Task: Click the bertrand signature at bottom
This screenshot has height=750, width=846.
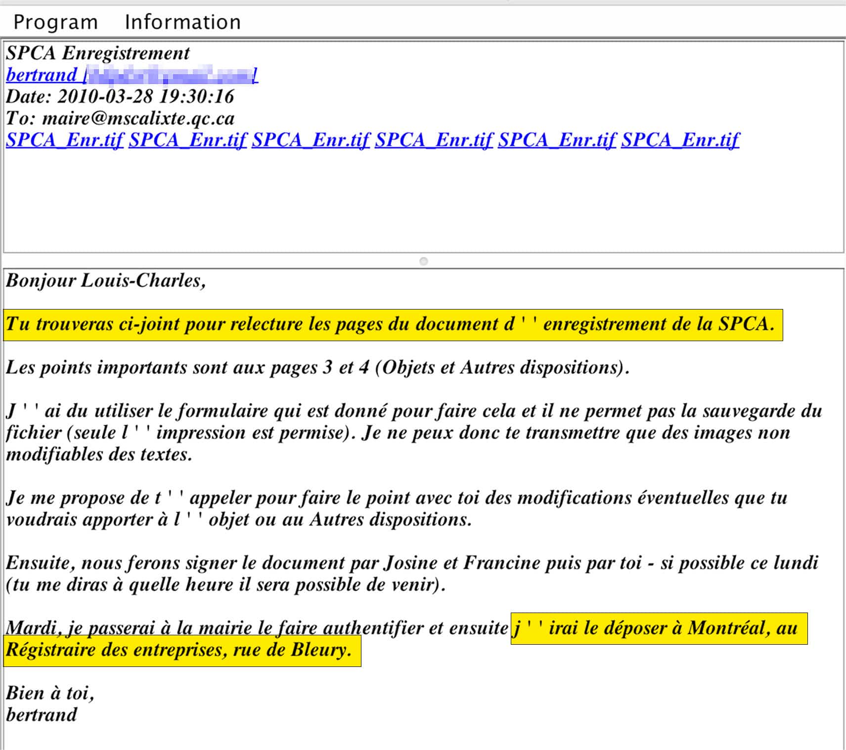Action: [x=42, y=715]
